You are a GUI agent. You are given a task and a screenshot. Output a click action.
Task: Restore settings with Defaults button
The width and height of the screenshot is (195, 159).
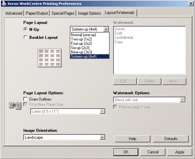pyautogui.click(x=171, y=139)
